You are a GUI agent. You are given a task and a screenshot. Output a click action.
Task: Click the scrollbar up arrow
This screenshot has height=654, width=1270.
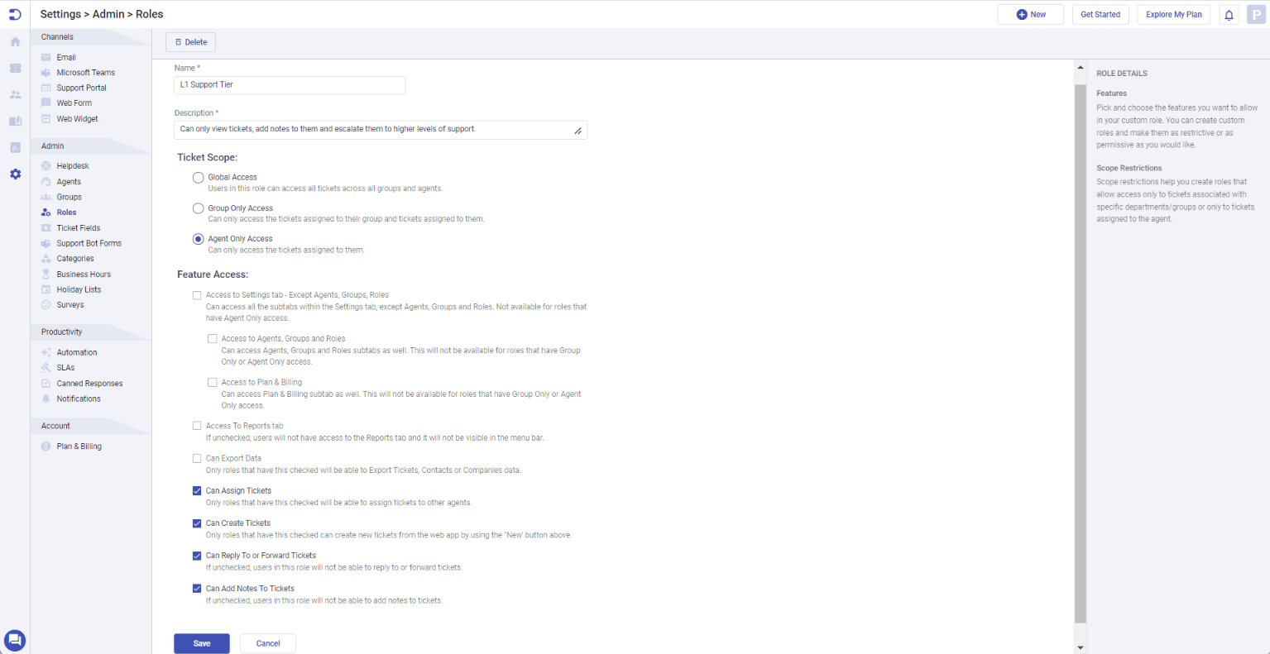1080,68
